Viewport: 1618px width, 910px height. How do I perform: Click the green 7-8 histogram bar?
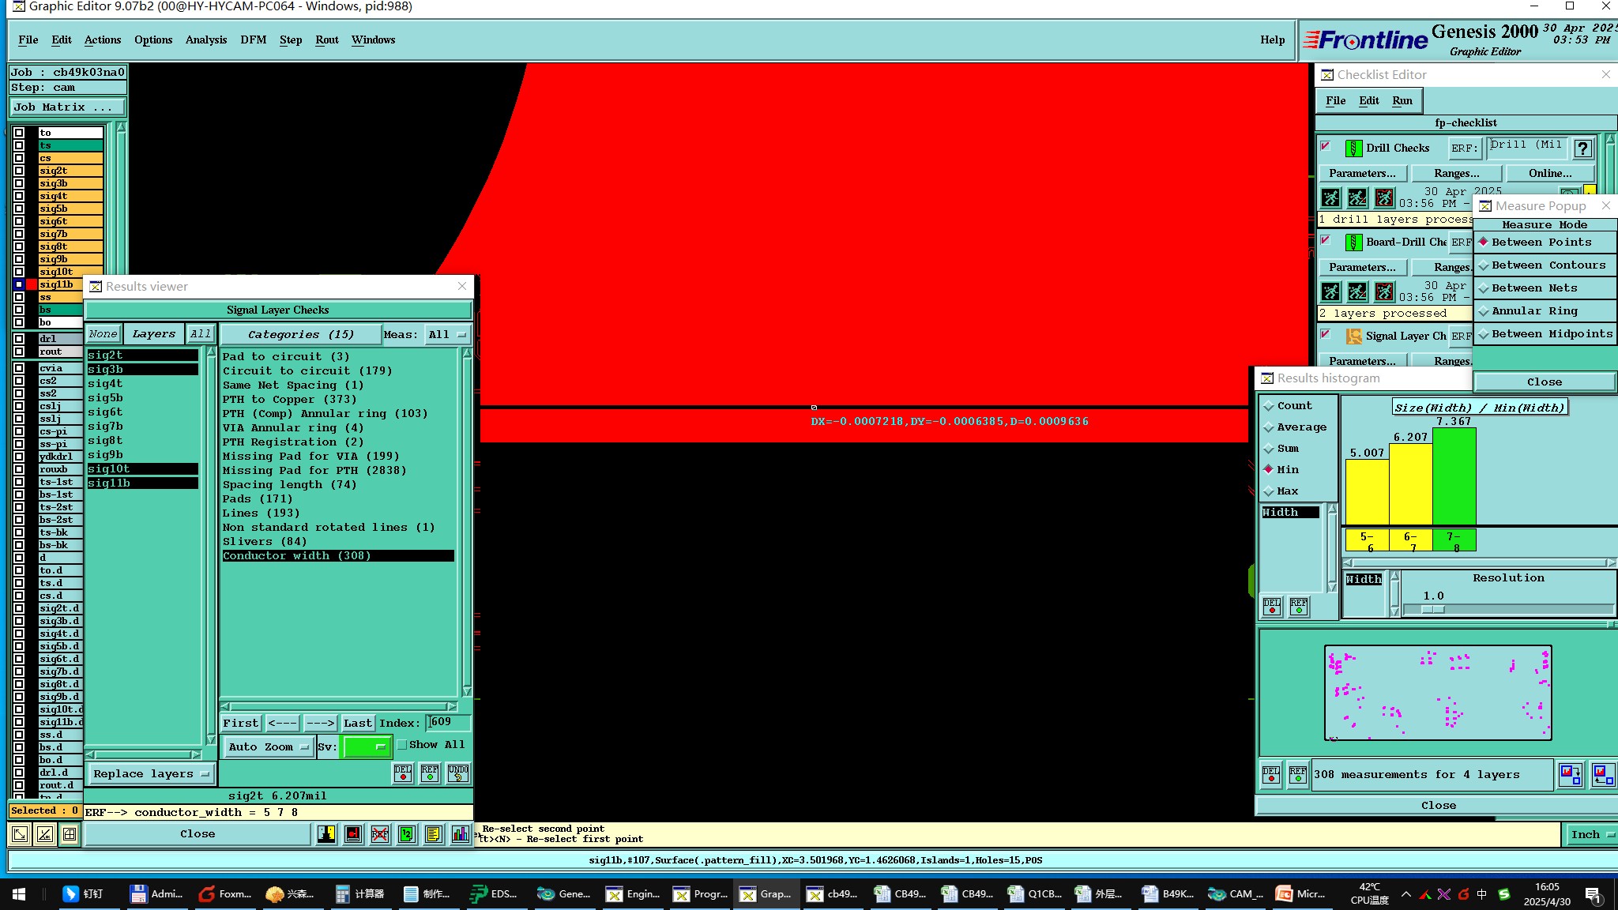pyautogui.click(x=1454, y=476)
